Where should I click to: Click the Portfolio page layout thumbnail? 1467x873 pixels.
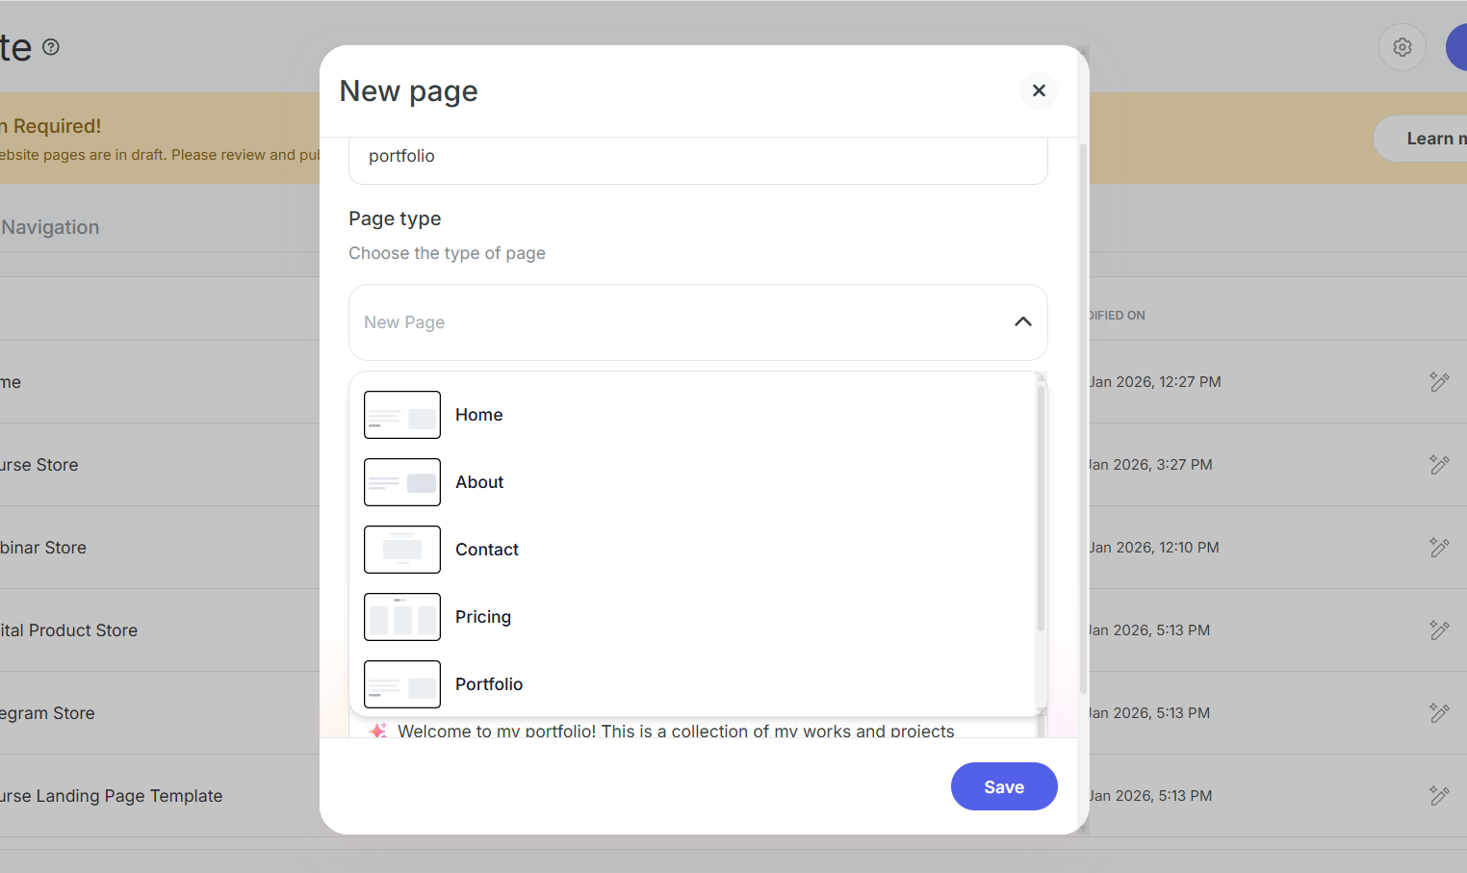tap(402, 684)
